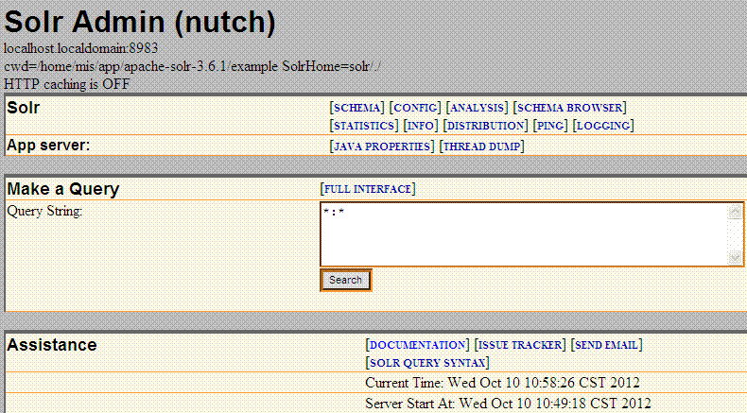This screenshot has height=413, width=747.
Task: Click the Solr Admin (nutch) heading
Action: pyautogui.click(x=140, y=22)
